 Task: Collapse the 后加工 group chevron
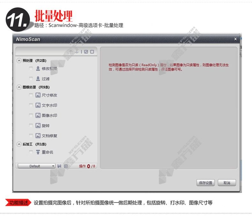pyautogui.click(x=19, y=144)
